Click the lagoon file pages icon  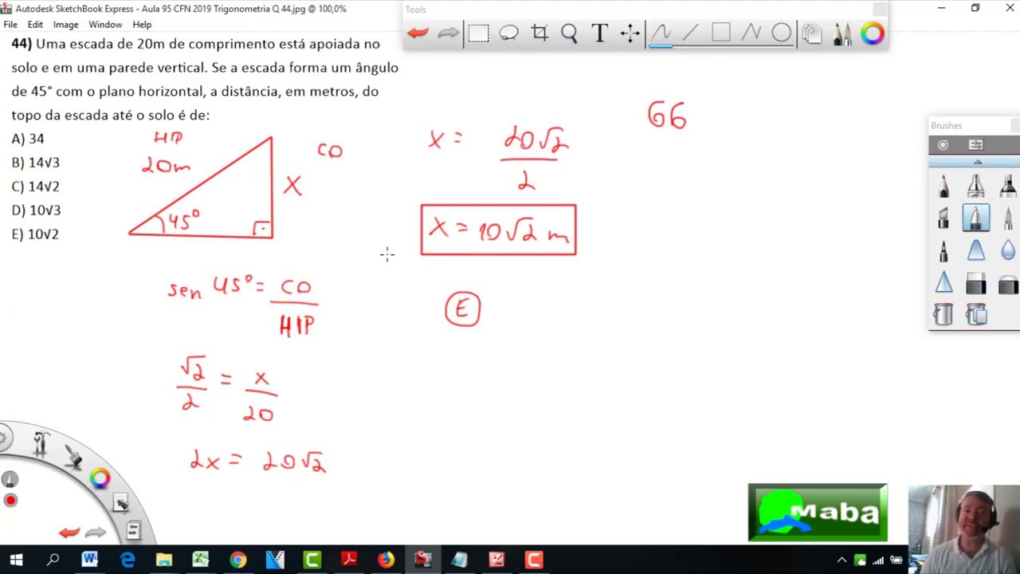pos(133,529)
